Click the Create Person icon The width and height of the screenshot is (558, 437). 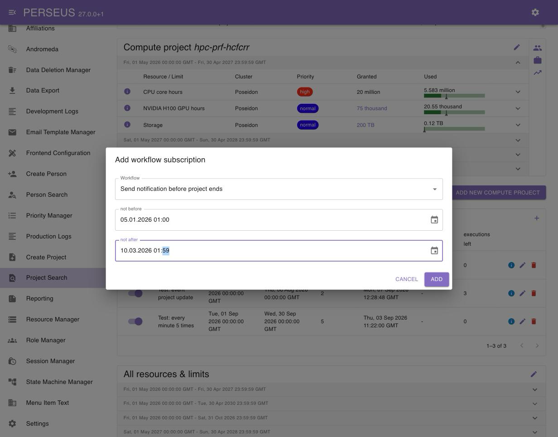click(x=12, y=174)
